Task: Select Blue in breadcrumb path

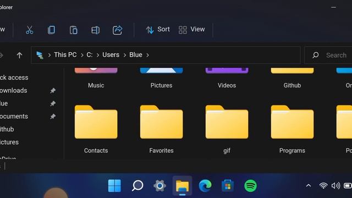Action: pyautogui.click(x=136, y=55)
